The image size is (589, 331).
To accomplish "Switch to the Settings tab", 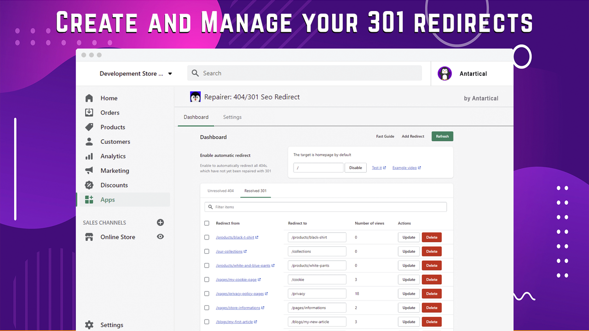I will click(x=232, y=117).
